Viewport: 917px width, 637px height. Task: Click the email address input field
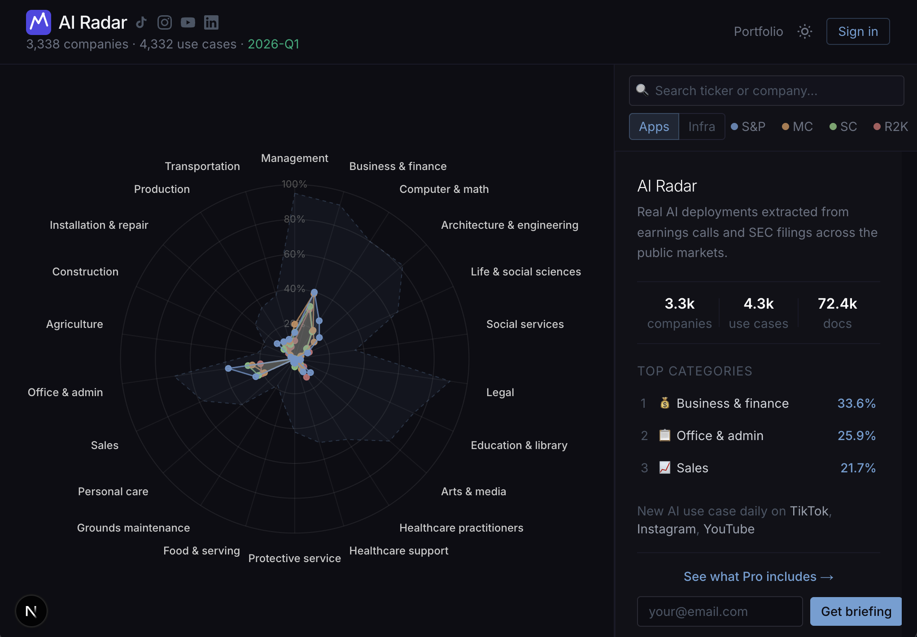tap(720, 611)
